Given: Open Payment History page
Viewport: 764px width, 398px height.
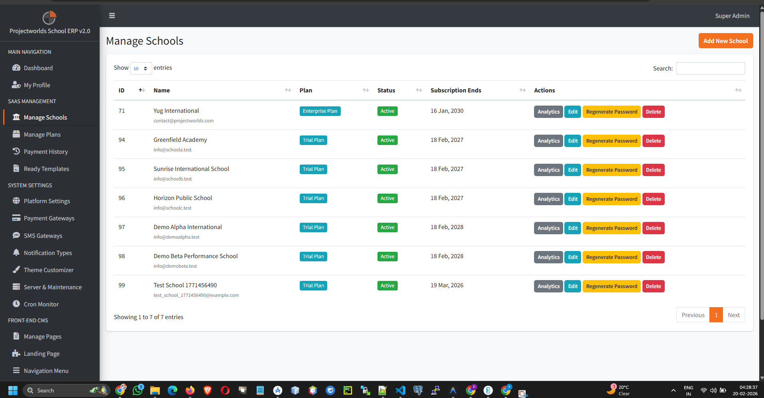Looking at the screenshot, I should (x=45, y=151).
